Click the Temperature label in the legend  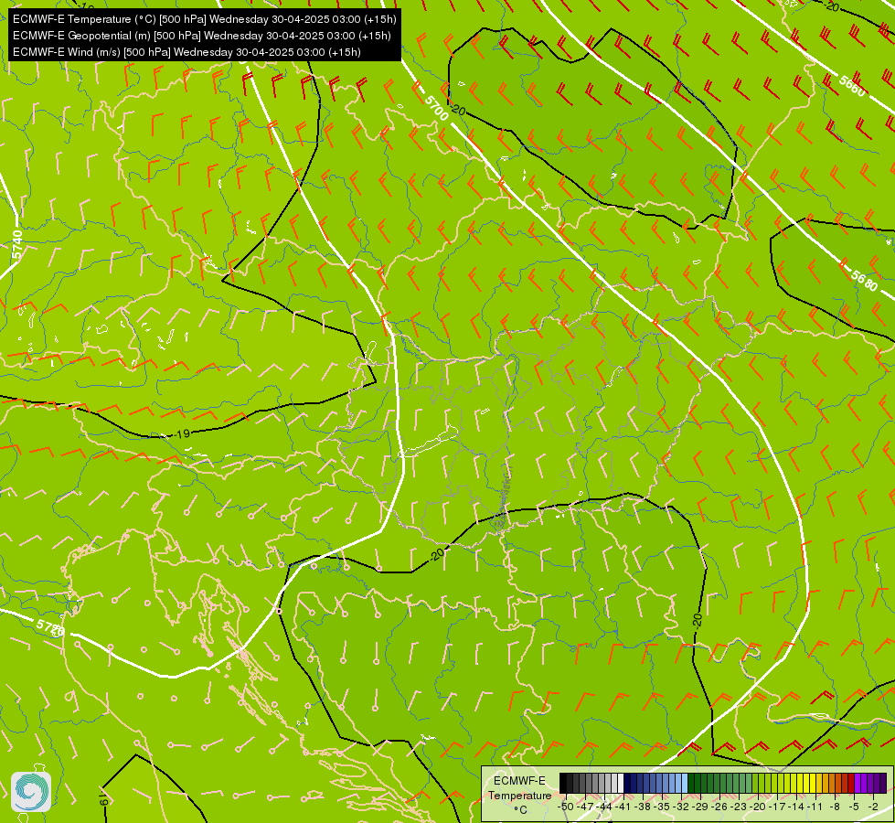pos(520,796)
